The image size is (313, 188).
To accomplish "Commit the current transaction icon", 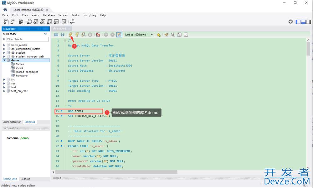I will click(x=106, y=35).
